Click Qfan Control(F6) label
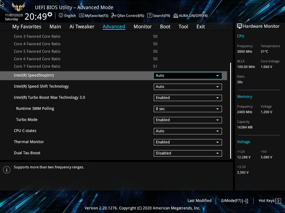285x213 pixels. point(131,16)
